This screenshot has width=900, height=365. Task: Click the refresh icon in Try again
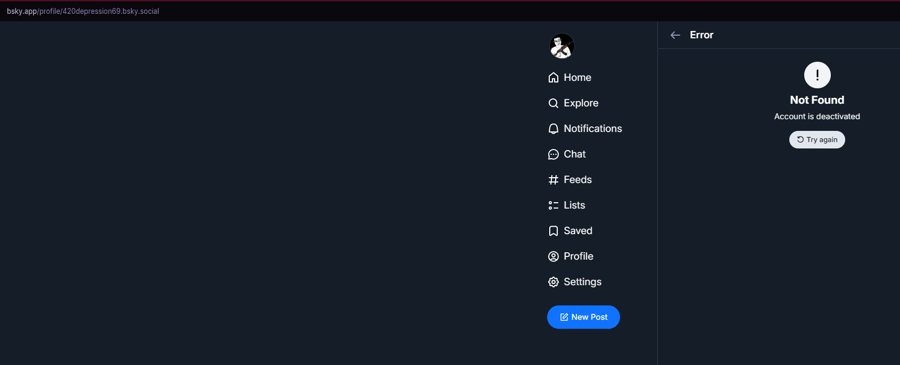tap(800, 139)
